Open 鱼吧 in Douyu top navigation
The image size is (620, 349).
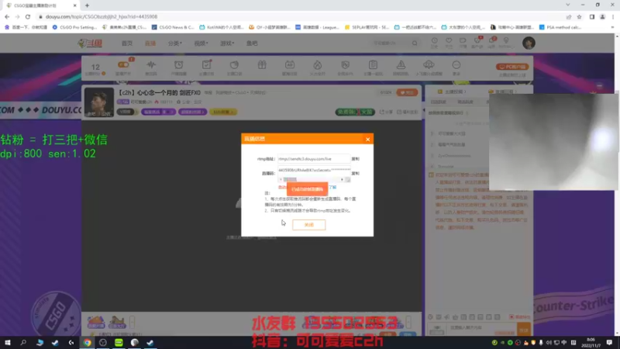pyautogui.click(x=252, y=43)
